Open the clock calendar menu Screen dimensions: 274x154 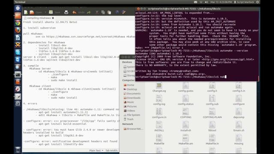221,2
